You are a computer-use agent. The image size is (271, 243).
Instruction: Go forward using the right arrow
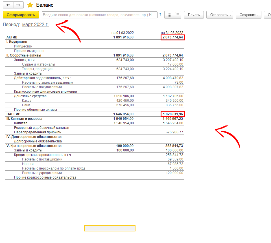tap(18, 5)
